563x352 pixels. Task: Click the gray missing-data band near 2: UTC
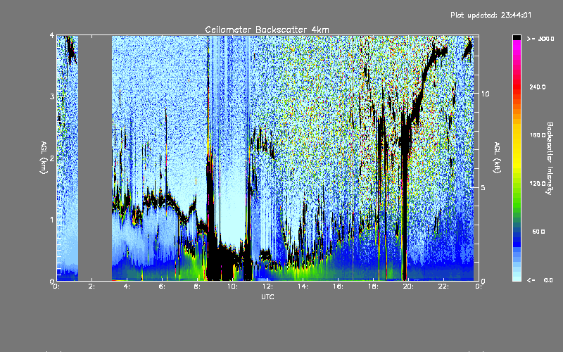click(95, 158)
